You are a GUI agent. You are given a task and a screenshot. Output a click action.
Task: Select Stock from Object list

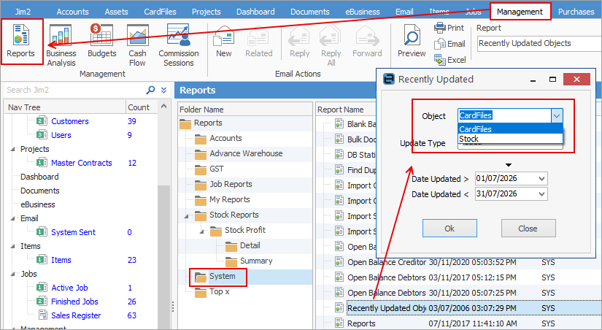[x=510, y=139]
